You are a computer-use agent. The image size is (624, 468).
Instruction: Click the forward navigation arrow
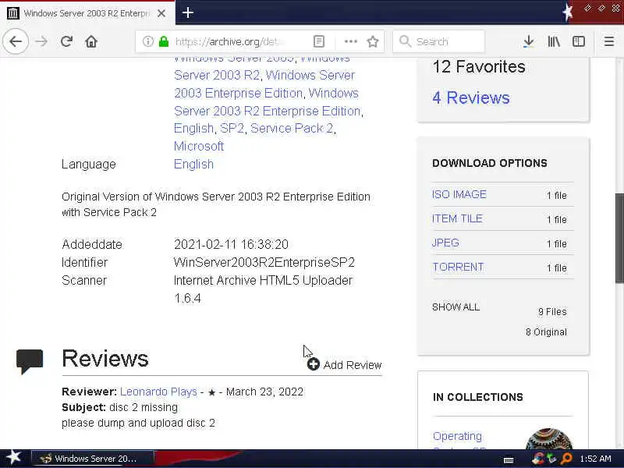[41, 41]
